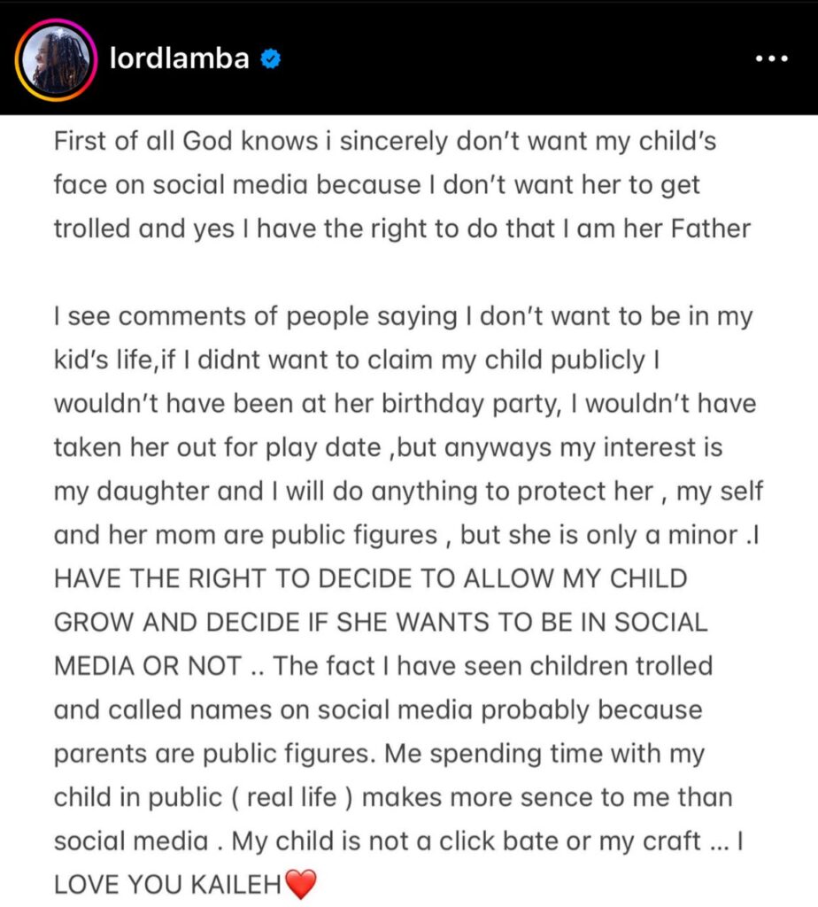This screenshot has width=818, height=907.
Task: Click the line "parents are public figures. Me spending"
Action: tap(379, 754)
